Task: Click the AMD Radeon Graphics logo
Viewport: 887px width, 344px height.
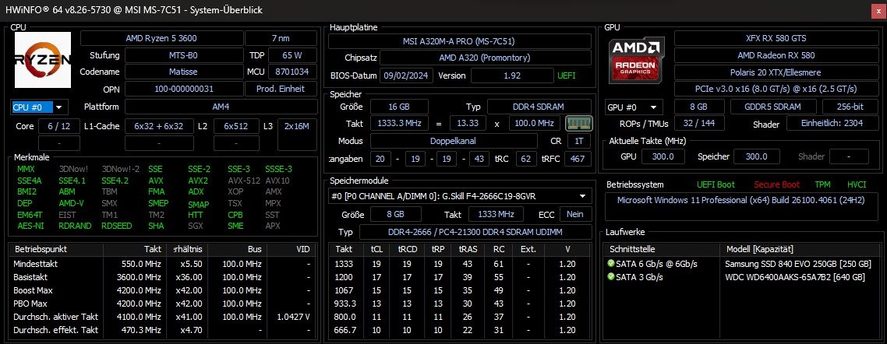Action: [636, 60]
